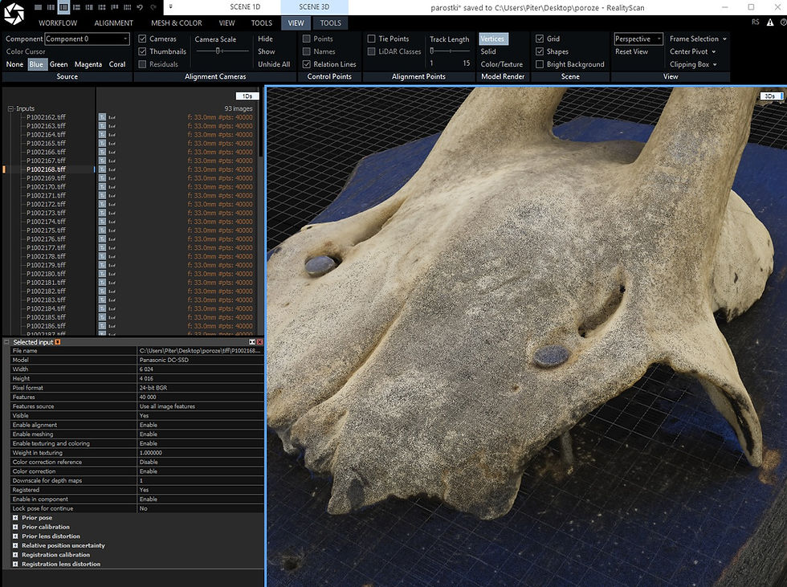787x587 pixels.
Task: Click the orange pin icon beside Selected input
Action: coord(58,342)
